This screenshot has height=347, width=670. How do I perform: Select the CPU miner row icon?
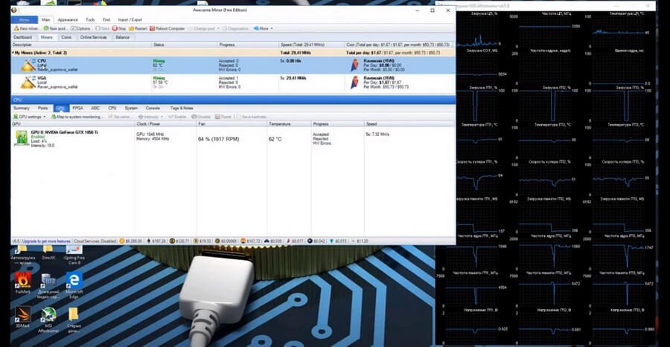pyautogui.click(x=28, y=65)
